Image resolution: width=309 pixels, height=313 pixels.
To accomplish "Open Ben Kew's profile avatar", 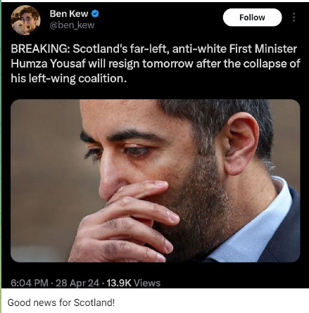I will (25, 20).
